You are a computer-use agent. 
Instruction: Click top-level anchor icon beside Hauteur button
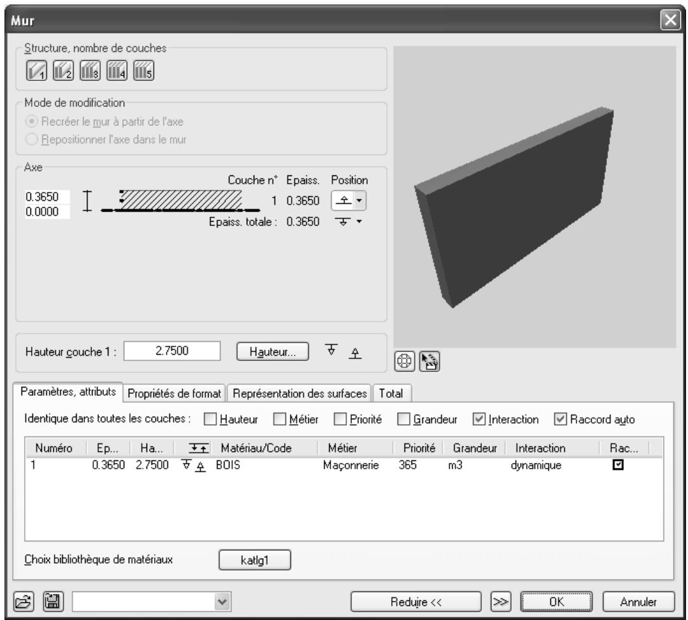(331, 350)
